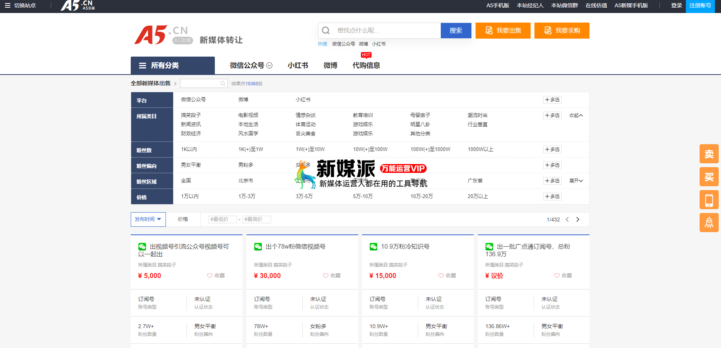Open the A5.CN logo in top bar
The width and height of the screenshot is (721, 348).
(x=78, y=5)
